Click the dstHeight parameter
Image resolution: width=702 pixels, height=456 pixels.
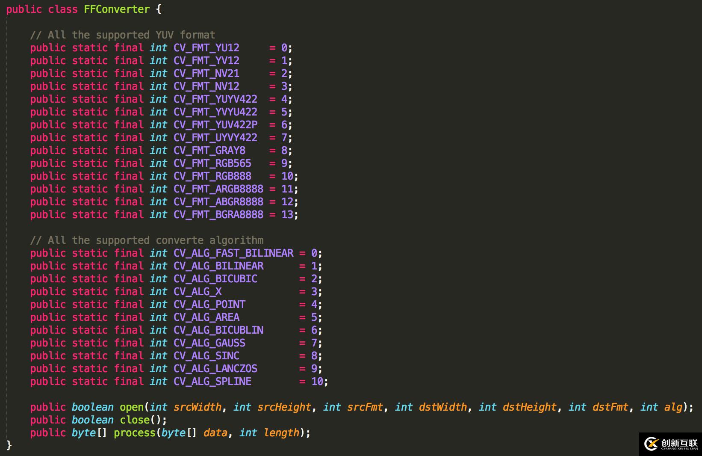point(530,407)
